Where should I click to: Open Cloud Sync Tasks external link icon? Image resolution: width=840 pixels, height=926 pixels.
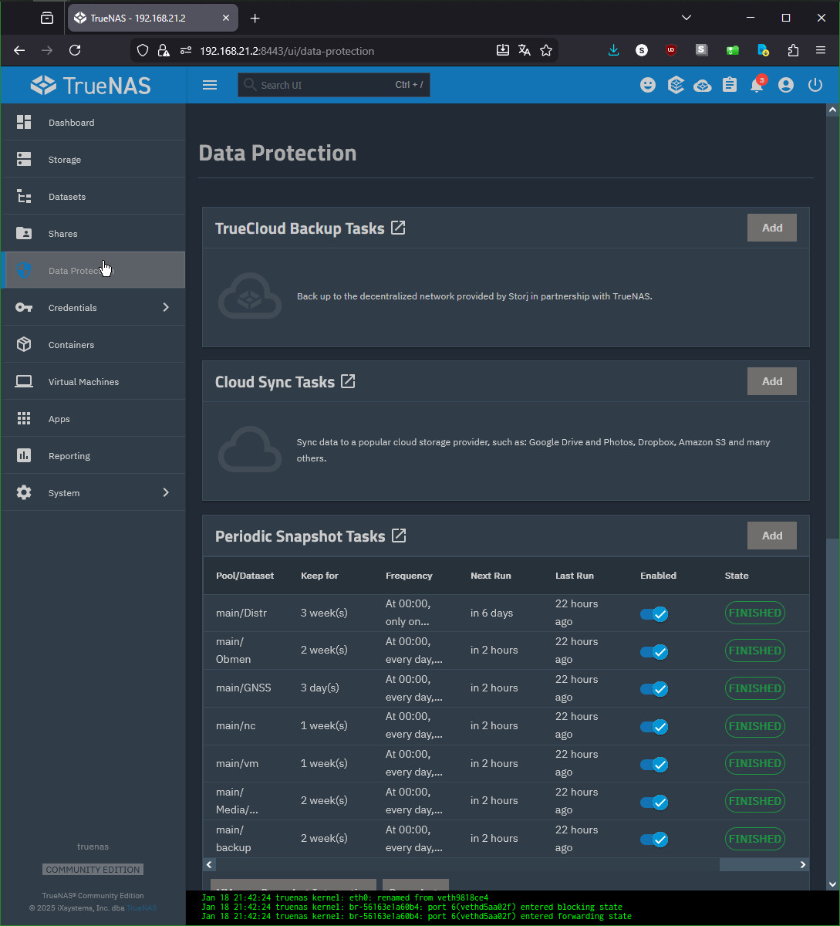(x=349, y=381)
